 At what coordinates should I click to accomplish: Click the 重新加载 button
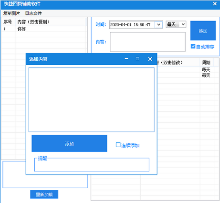44,194
